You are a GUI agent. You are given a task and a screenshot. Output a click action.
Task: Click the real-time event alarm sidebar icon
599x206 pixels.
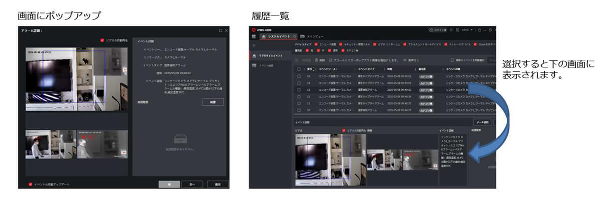tap(254, 56)
